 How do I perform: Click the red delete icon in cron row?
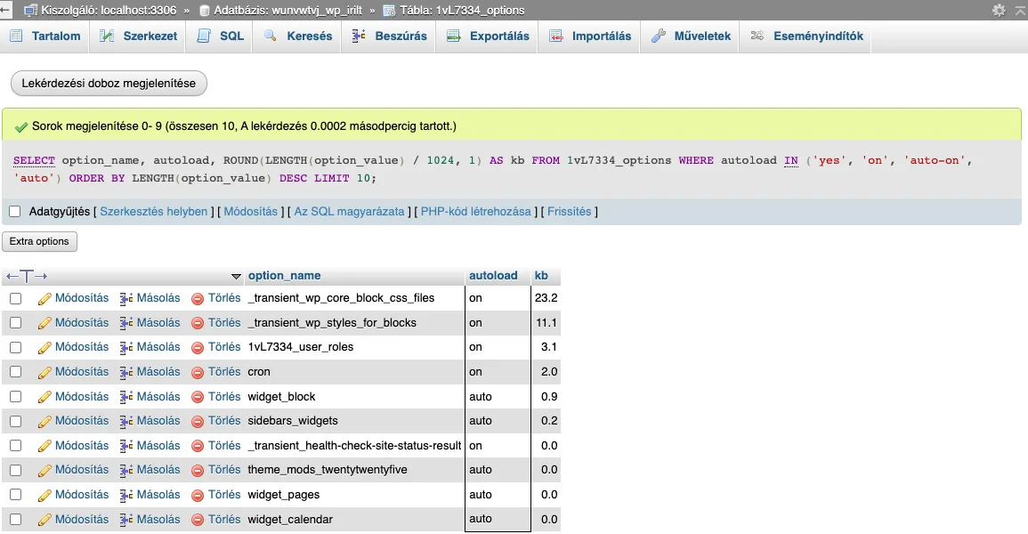coord(198,372)
